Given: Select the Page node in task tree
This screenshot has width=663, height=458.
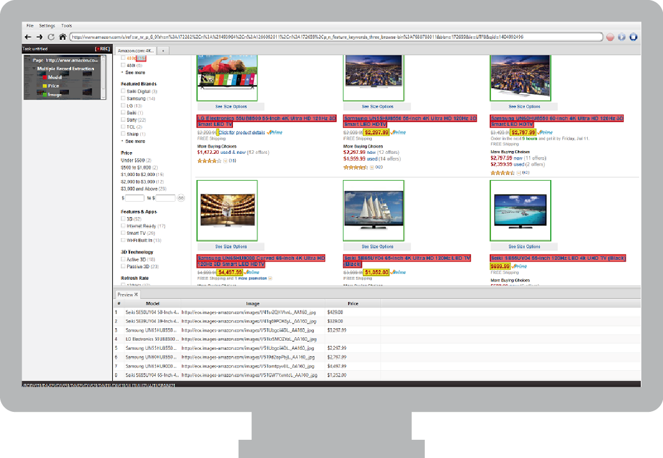Looking at the screenshot, I should (66, 60).
